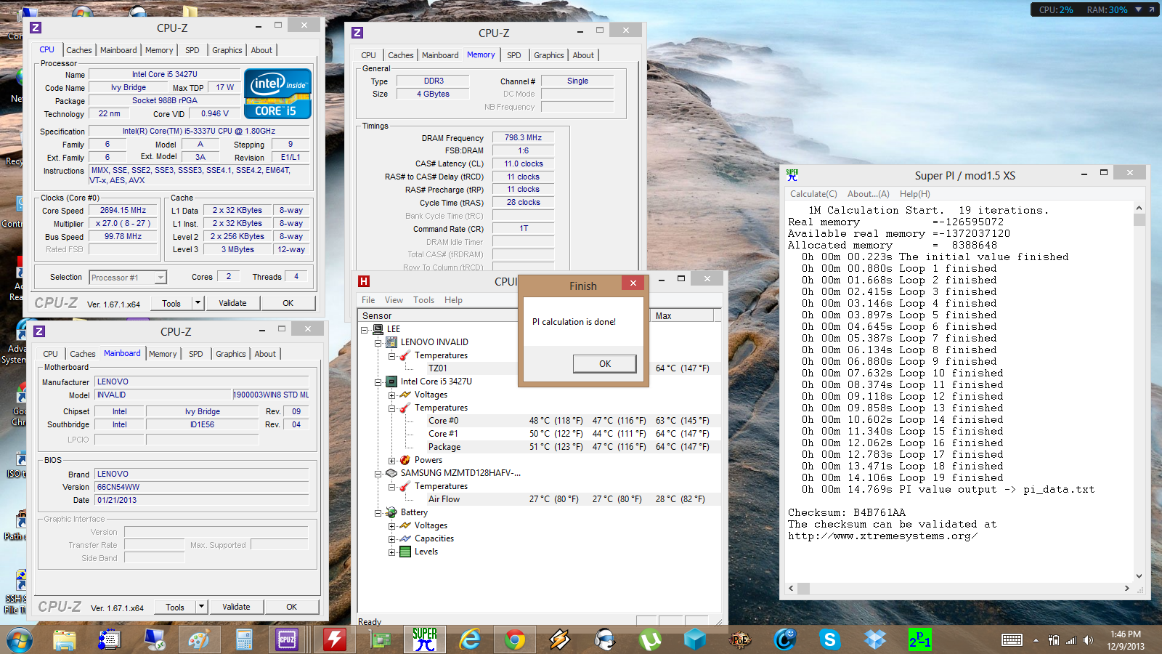Open Tools dropdown arrow in CPU-Z CPU window
Screen dimensions: 1162x654
(198, 303)
